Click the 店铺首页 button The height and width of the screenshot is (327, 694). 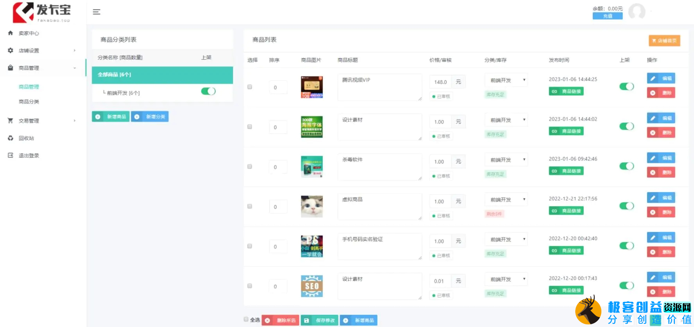665,41
